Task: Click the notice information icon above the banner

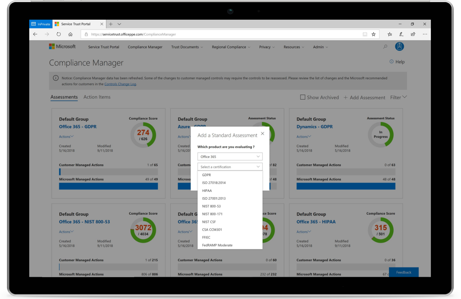Action: 56,78
